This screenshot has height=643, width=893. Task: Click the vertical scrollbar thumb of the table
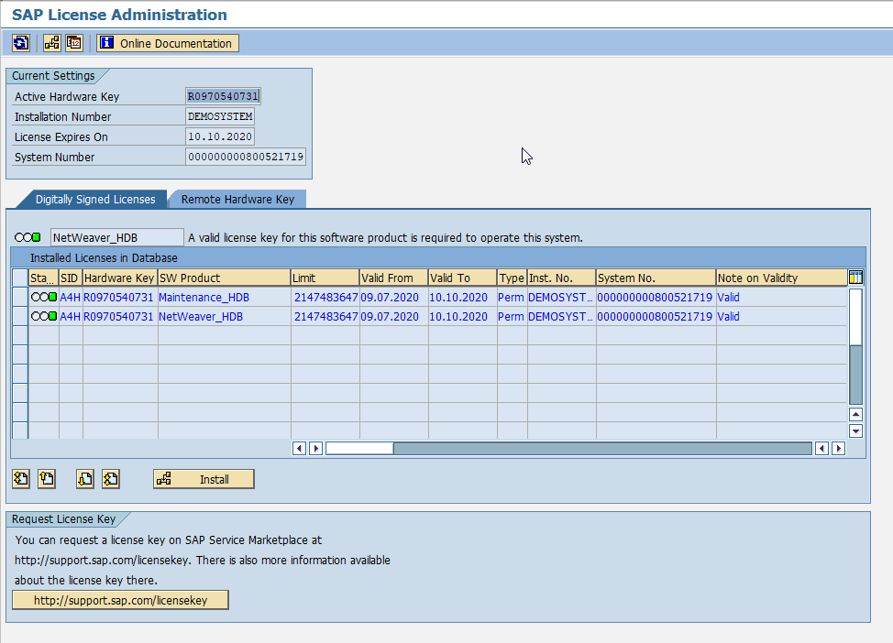point(855,316)
